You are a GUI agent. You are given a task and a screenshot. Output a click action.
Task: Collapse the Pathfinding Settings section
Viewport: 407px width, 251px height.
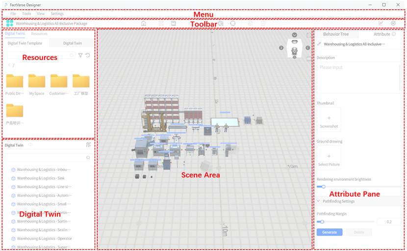318,201
